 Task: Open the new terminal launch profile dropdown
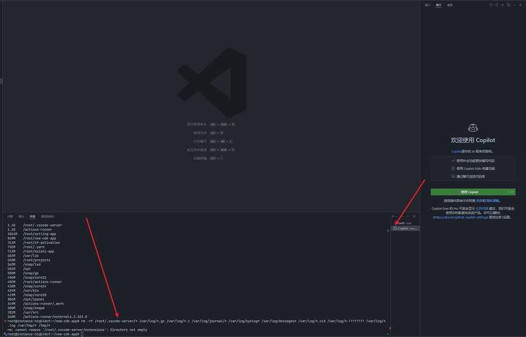pos(396,216)
